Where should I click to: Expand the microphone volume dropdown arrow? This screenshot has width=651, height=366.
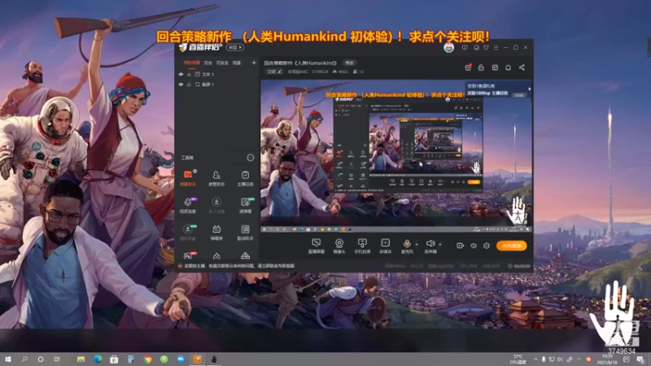417,245
